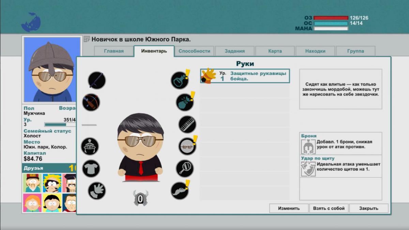Image resolution: width=409 pixels, height=230 pixels.
Task: Open the mustache facial hair slot
Action: coord(180,191)
